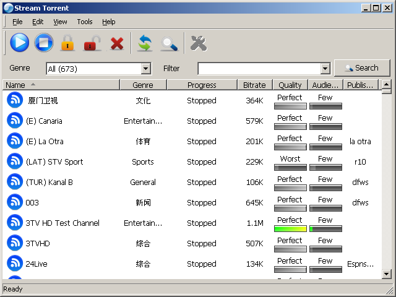Screen dimensions: 396x297
Task: Click the Espns... publisher cell
Action: pyautogui.click(x=360, y=264)
